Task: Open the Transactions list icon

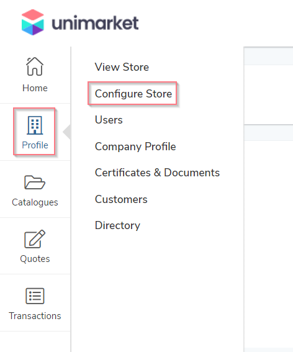Action: [35, 296]
